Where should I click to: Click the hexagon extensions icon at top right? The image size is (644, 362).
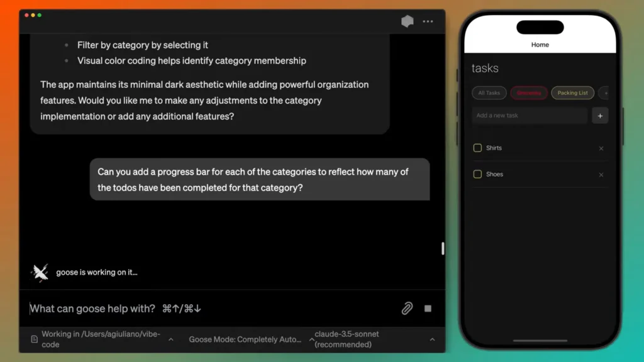tap(407, 21)
